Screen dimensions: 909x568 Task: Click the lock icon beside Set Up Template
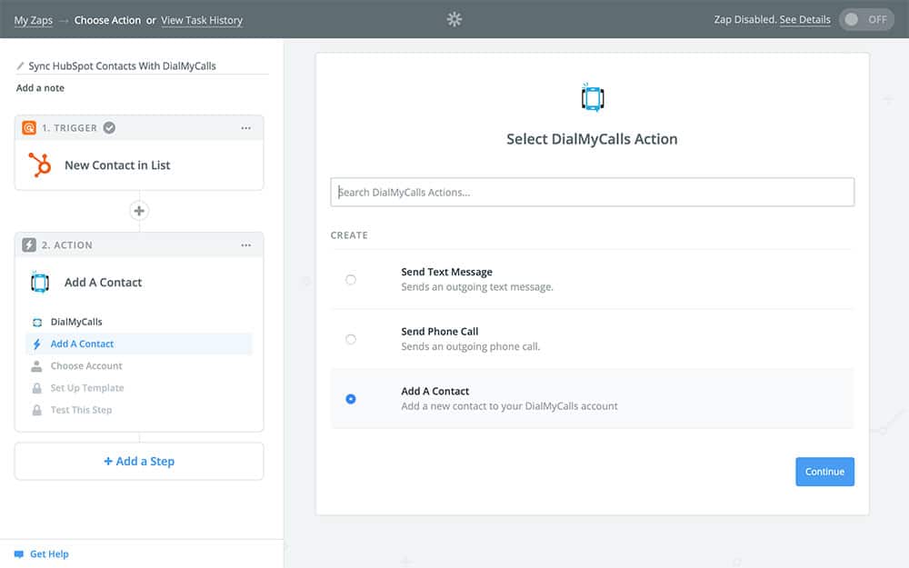[x=36, y=388]
